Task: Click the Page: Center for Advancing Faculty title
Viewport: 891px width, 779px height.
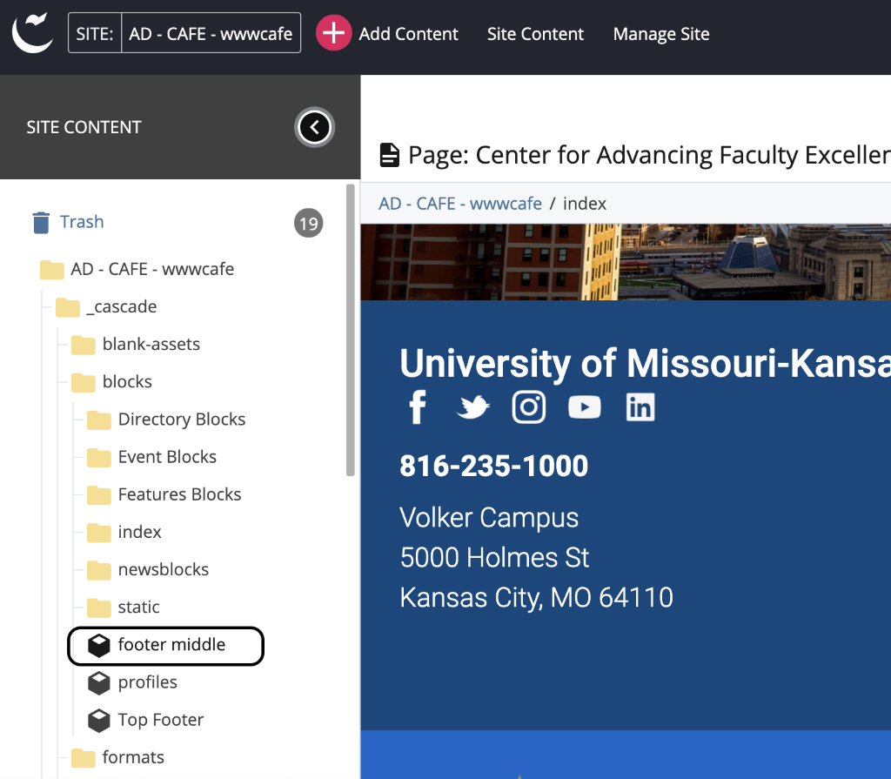Action: (649, 155)
